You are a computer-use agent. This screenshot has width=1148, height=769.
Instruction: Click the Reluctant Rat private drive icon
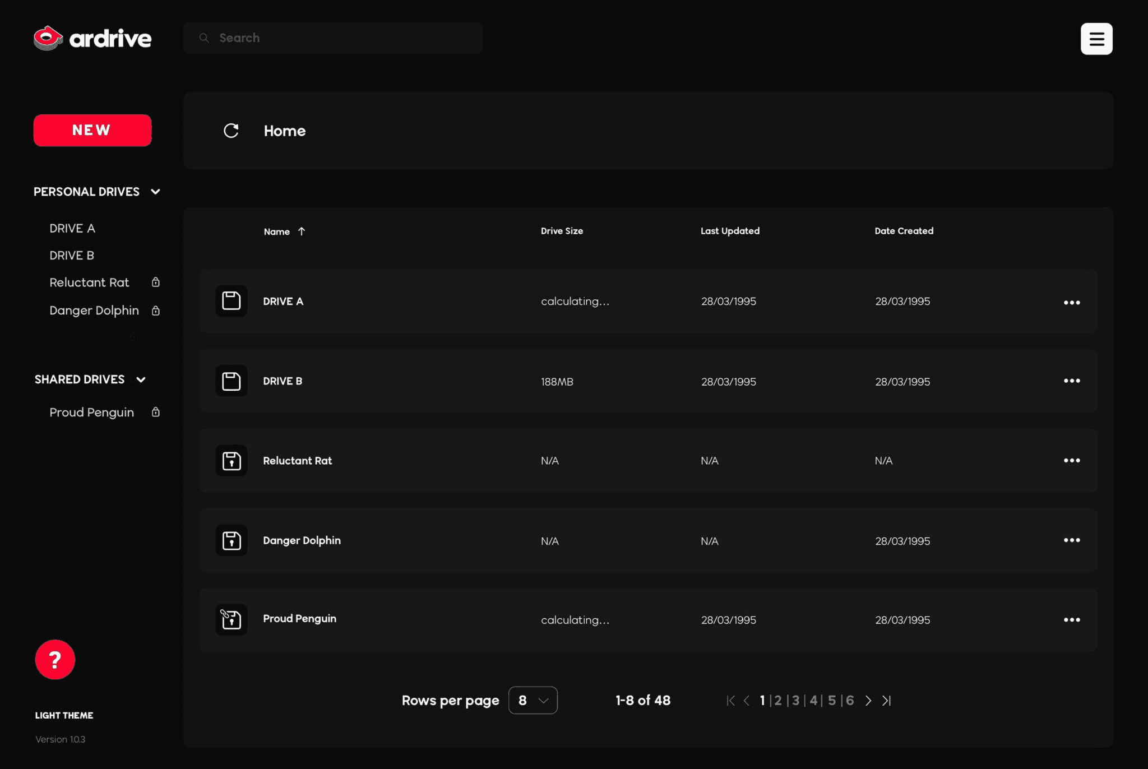[231, 461]
